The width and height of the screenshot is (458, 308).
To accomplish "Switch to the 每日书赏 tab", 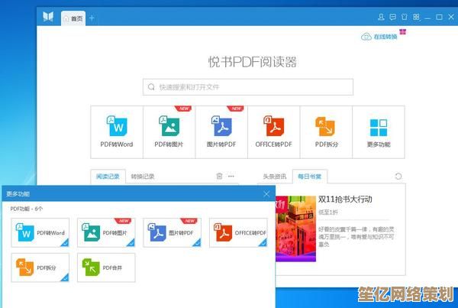I will (x=310, y=177).
